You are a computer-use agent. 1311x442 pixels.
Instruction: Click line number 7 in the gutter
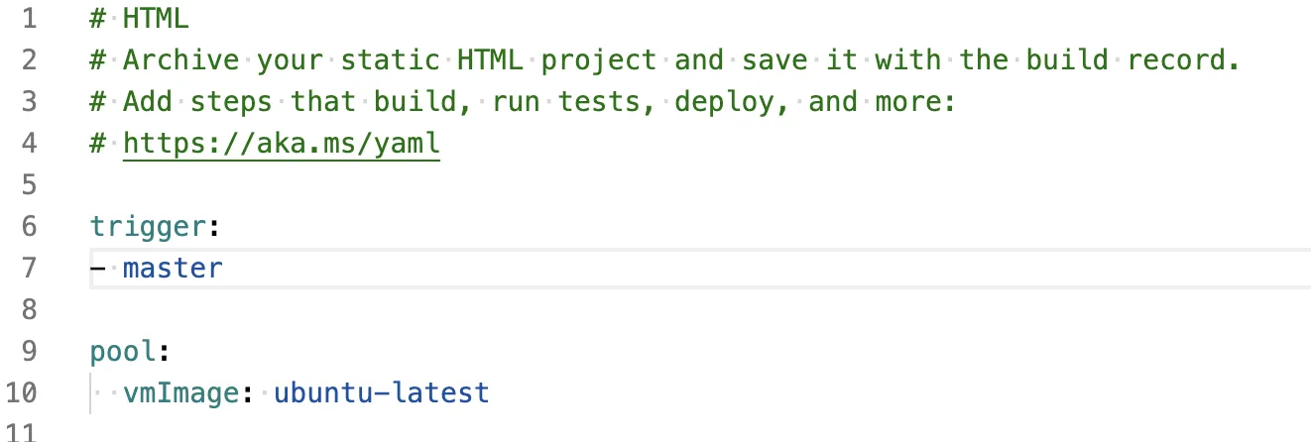click(x=28, y=268)
